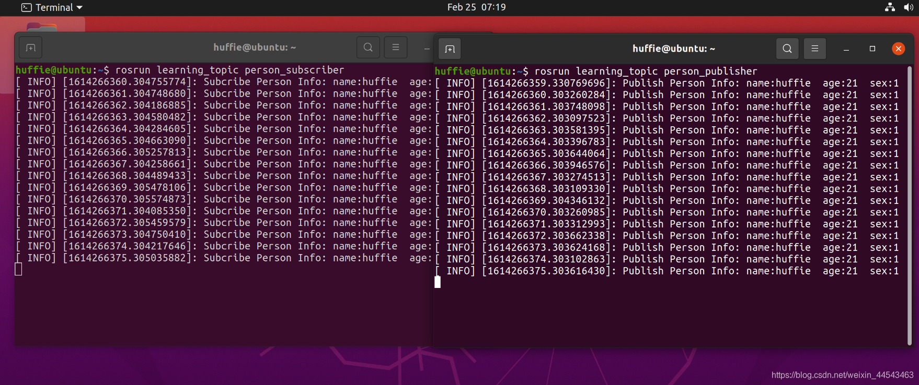Click the volume speaker icon in top bar
The width and height of the screenshot is (919, 385).
coord(908,7)
